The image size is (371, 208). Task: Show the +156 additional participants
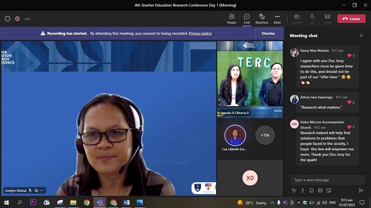[x=265, y=135]
